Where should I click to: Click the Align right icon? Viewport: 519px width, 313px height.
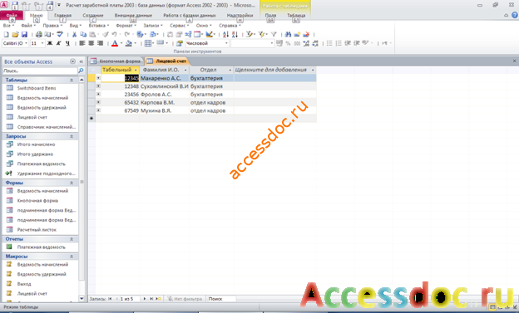pyautogui.click(x=100, y=43)
